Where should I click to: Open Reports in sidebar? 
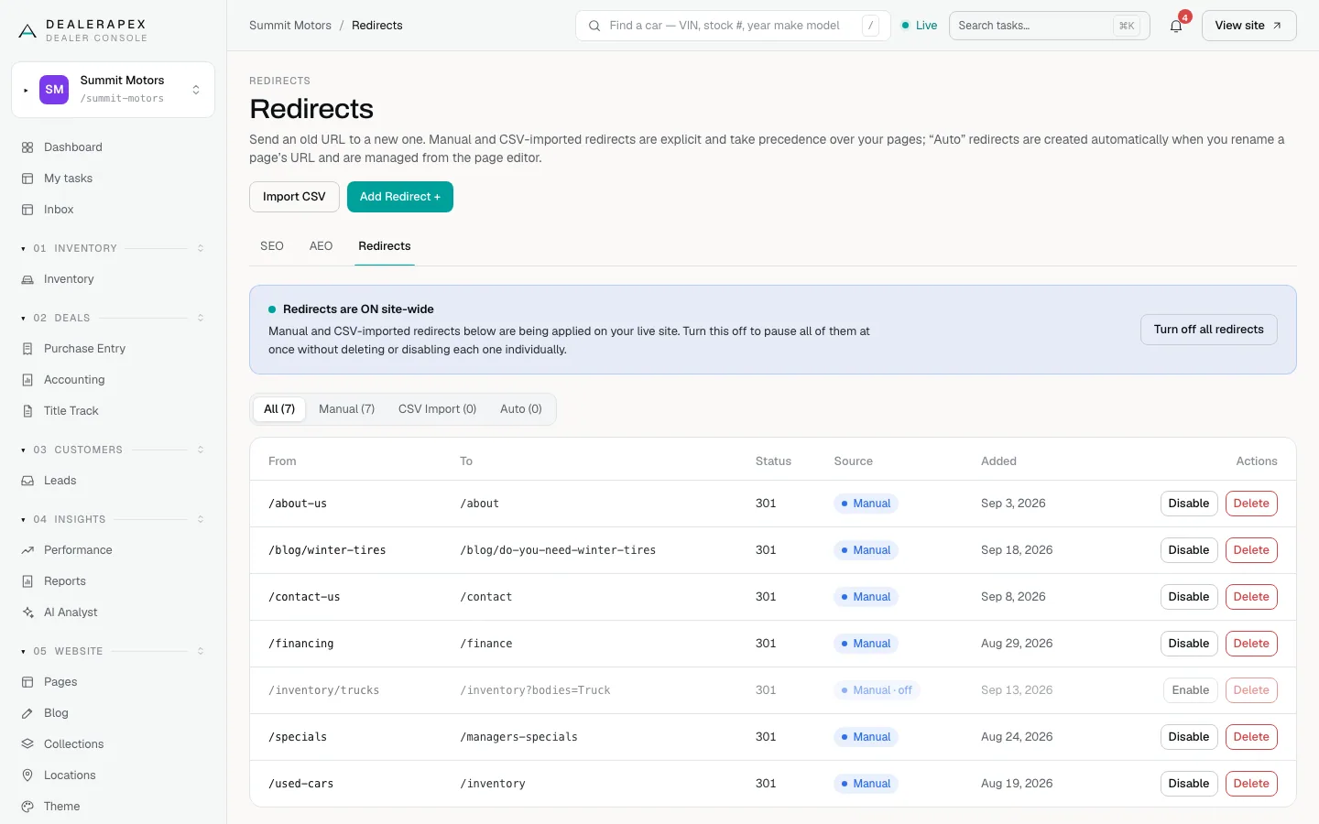(x=114, y=581)
